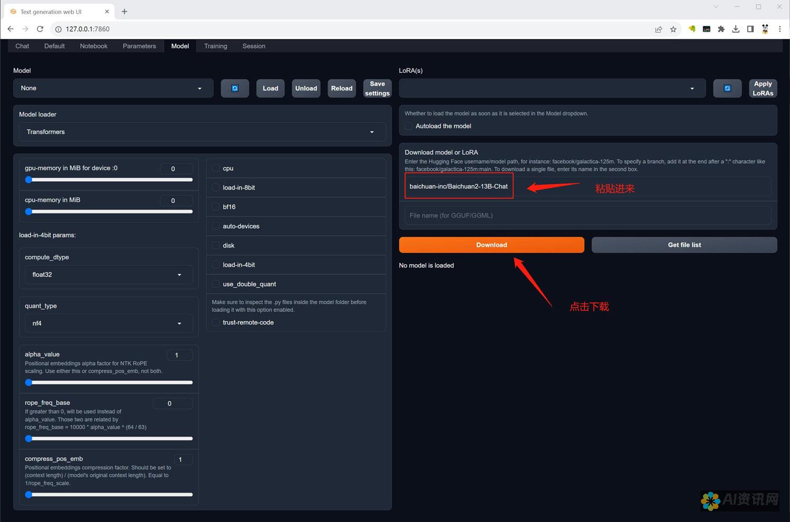The width and height of the screenshot is (790, 522).
Task: Open the Notebook tab
Action: 94,46
